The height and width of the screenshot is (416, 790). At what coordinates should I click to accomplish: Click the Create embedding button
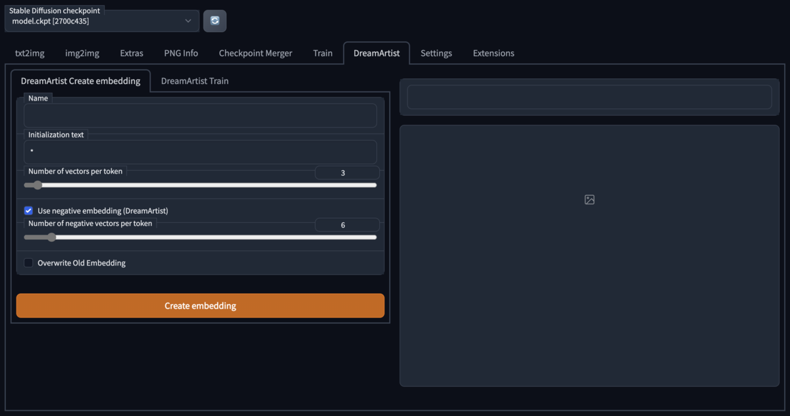click(x=200, y=306)
